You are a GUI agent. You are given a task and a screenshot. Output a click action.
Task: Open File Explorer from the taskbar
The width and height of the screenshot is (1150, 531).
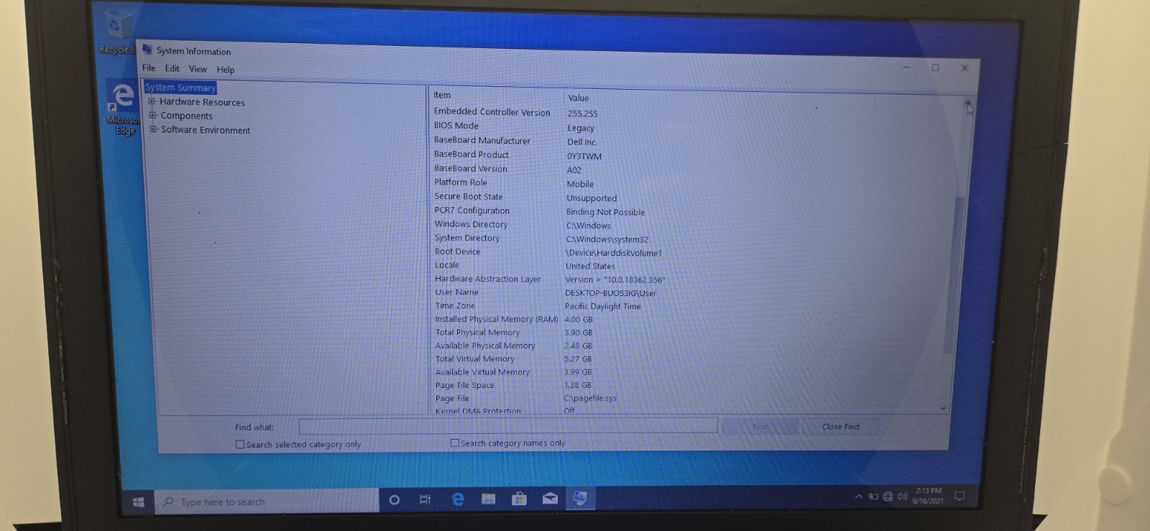pos(488,499)
